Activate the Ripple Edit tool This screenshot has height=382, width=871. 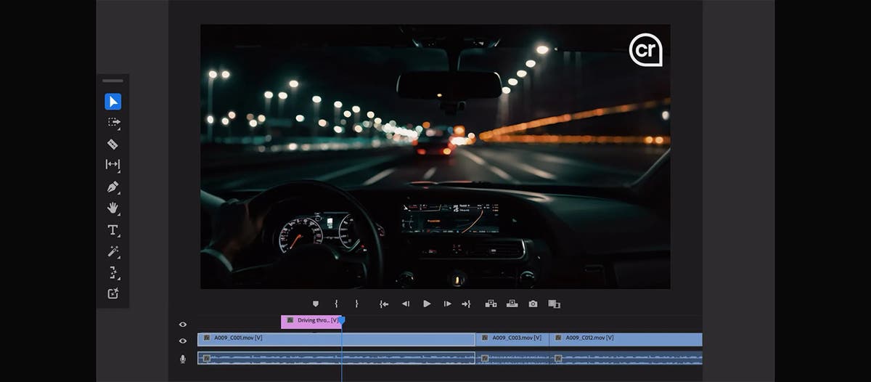pos(113,165)
